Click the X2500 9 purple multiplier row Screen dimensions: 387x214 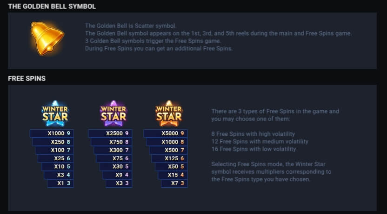[x=110, y=133]
